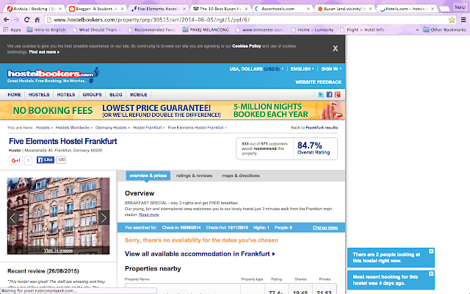Go back using the browser back arrow
The image size is (470, 294).
[7, 20]
